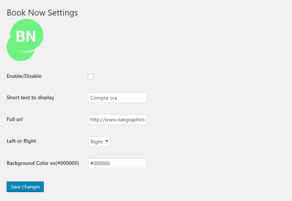Viewport: 292px width, 201px height.
Task: Click the white BN letters in logo
Action: (x=26, y=37)
